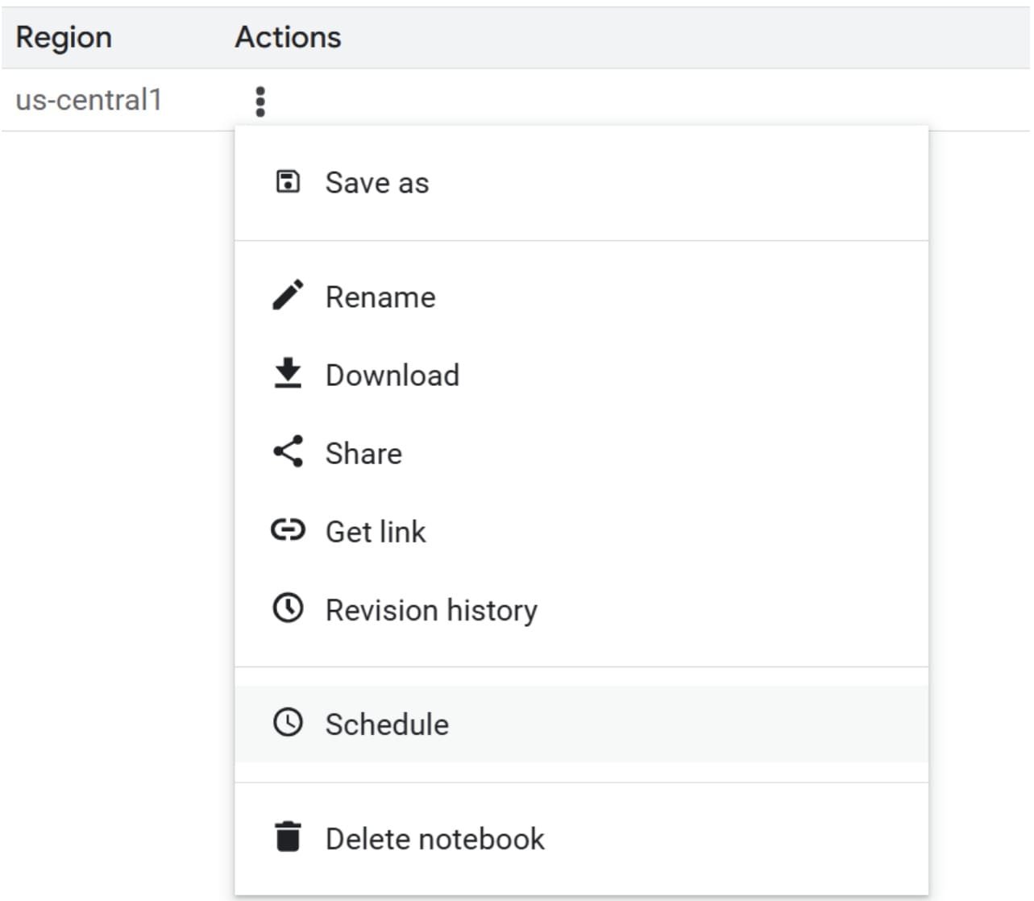This screenshot has width=1034, height=901.
Task: Click the trash can delete icon
Action: 288,837
